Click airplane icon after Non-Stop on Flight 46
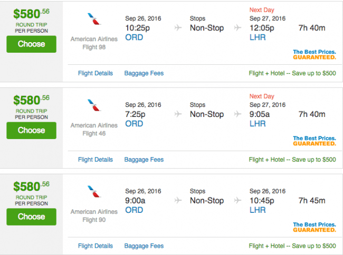 (238, 114)
